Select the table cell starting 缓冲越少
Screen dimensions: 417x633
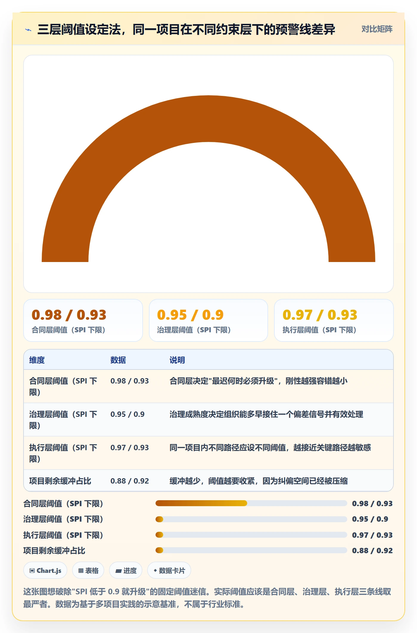pos(278,481)
